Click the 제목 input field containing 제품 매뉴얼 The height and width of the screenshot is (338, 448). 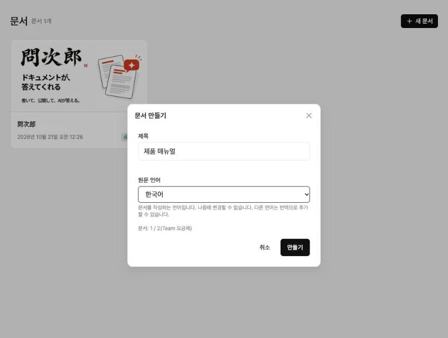pos(223,151)
